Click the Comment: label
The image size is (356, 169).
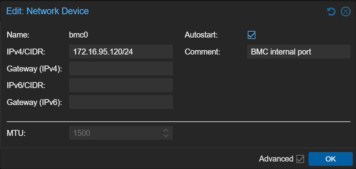[x=203, y=52]
